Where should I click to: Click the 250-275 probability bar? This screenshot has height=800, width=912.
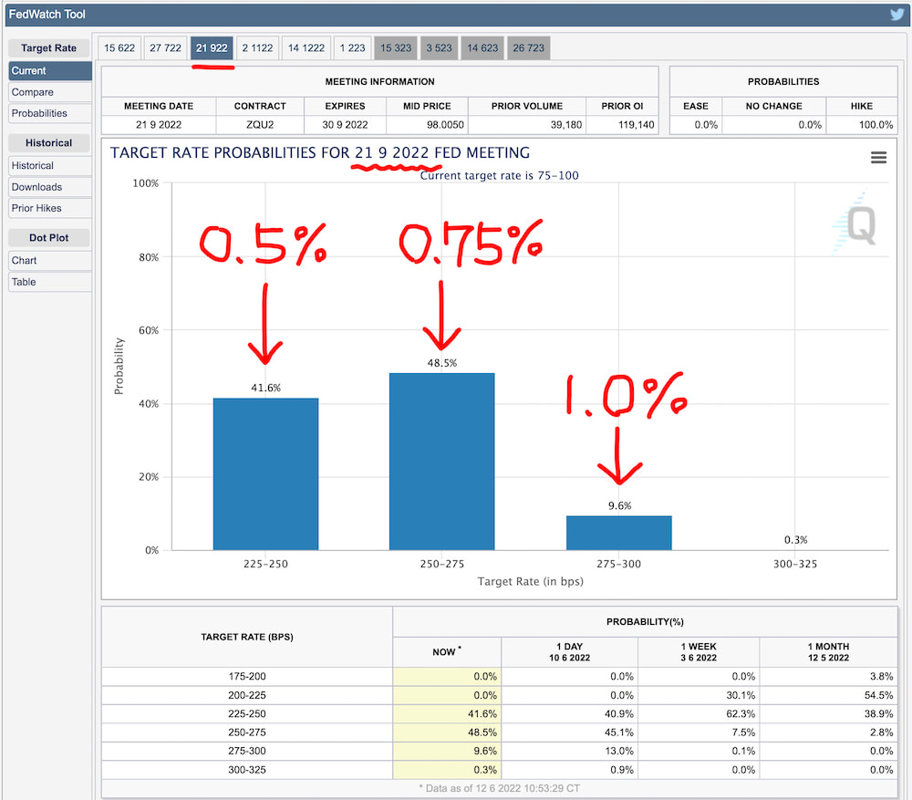pyautogui.click(x=441, y=462)
